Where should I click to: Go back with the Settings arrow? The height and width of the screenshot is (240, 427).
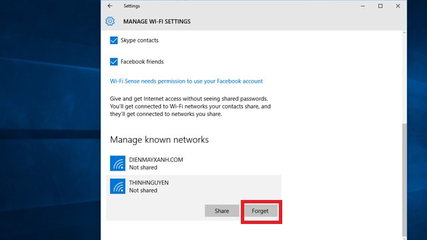tap(110, 6)
